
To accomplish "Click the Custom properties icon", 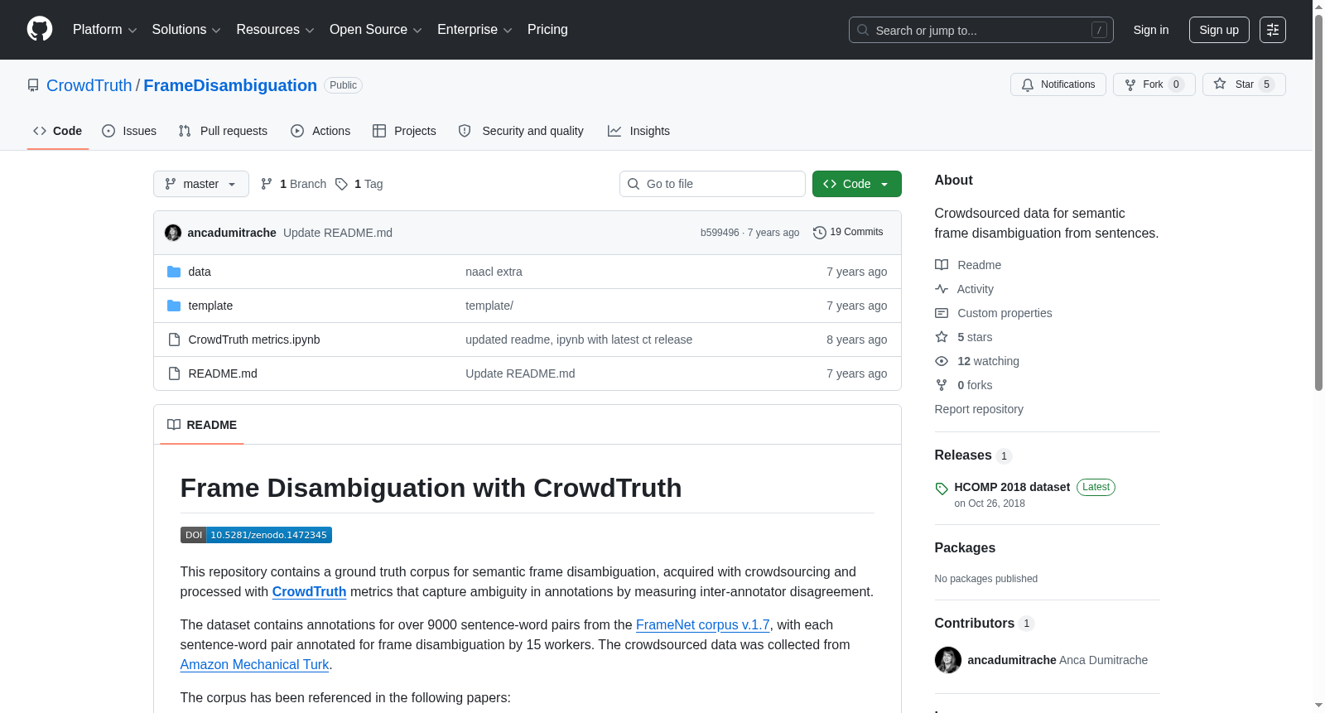I will coord(942,313).
